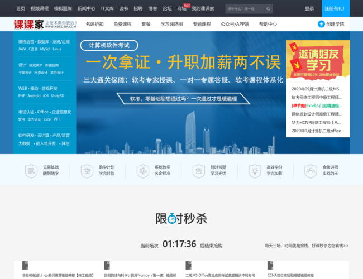The image size is (363, 279).
Task: Select JAVA in sidebar categories
Action: tap(22, 49)
